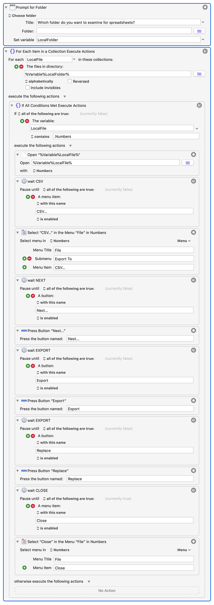This screenshot has height=605, width=214.
Task: Browse file next to Open %Variable%LocalFile% field
Action: (188, 163)
